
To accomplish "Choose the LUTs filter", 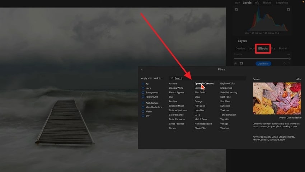I will 197,115.
